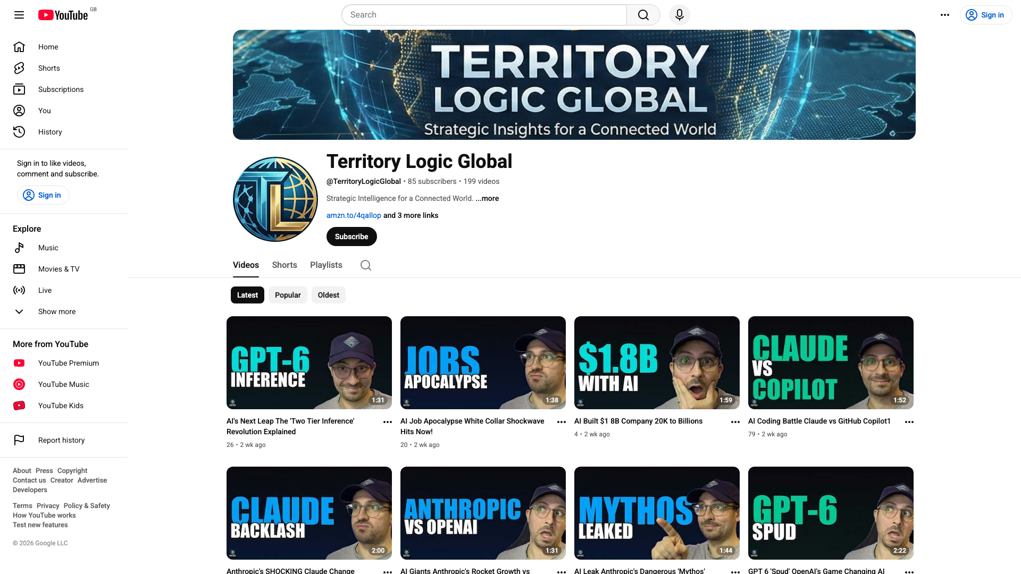This screenshot has width=1021, height=574.
Task: Open the Privacy footer link
Action: (48, 506)
